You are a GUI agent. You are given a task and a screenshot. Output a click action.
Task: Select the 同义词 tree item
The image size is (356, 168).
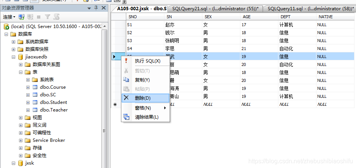pos(40,125)
